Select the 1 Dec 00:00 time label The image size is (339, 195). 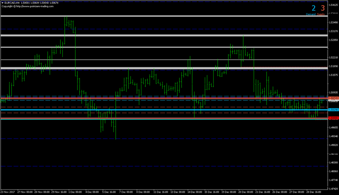pos(75,192)
